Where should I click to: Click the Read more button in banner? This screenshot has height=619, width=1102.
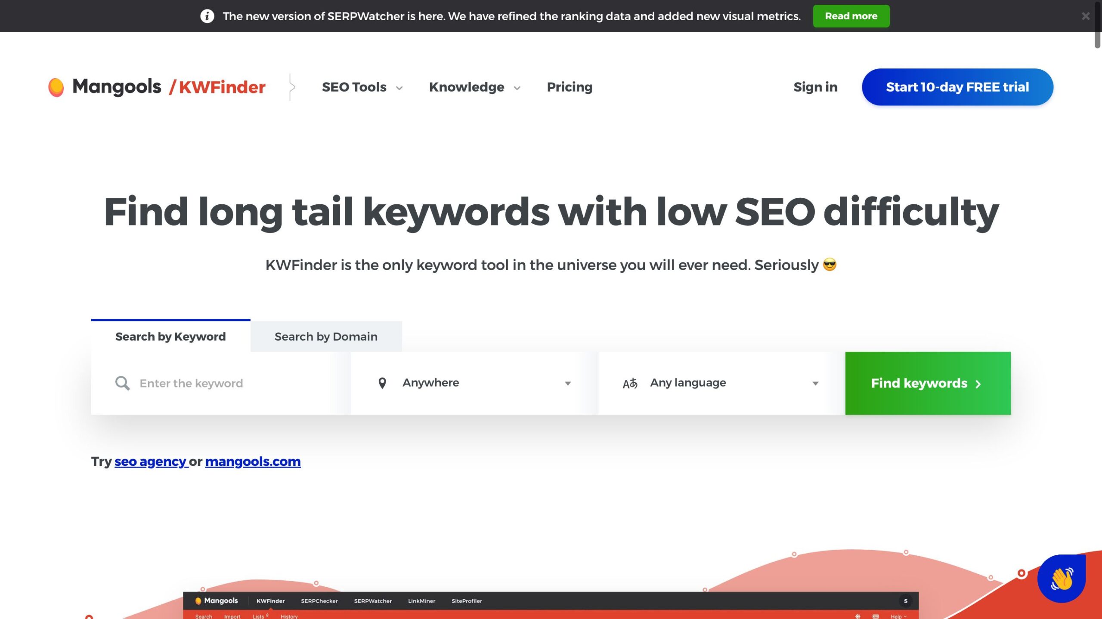tap(851, 15)
